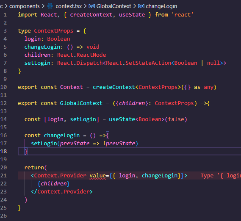Click 'void' return type on line 5
Viewport: 241px width, 221px height.
93,47
